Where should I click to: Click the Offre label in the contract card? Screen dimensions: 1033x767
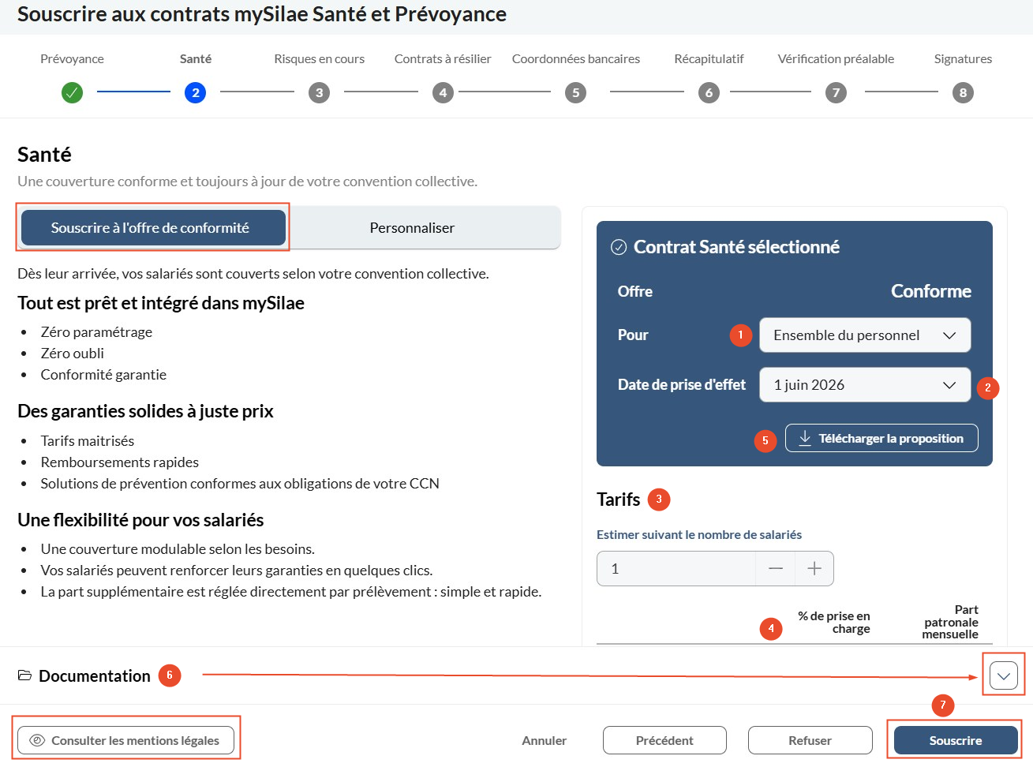coord(635,291)
